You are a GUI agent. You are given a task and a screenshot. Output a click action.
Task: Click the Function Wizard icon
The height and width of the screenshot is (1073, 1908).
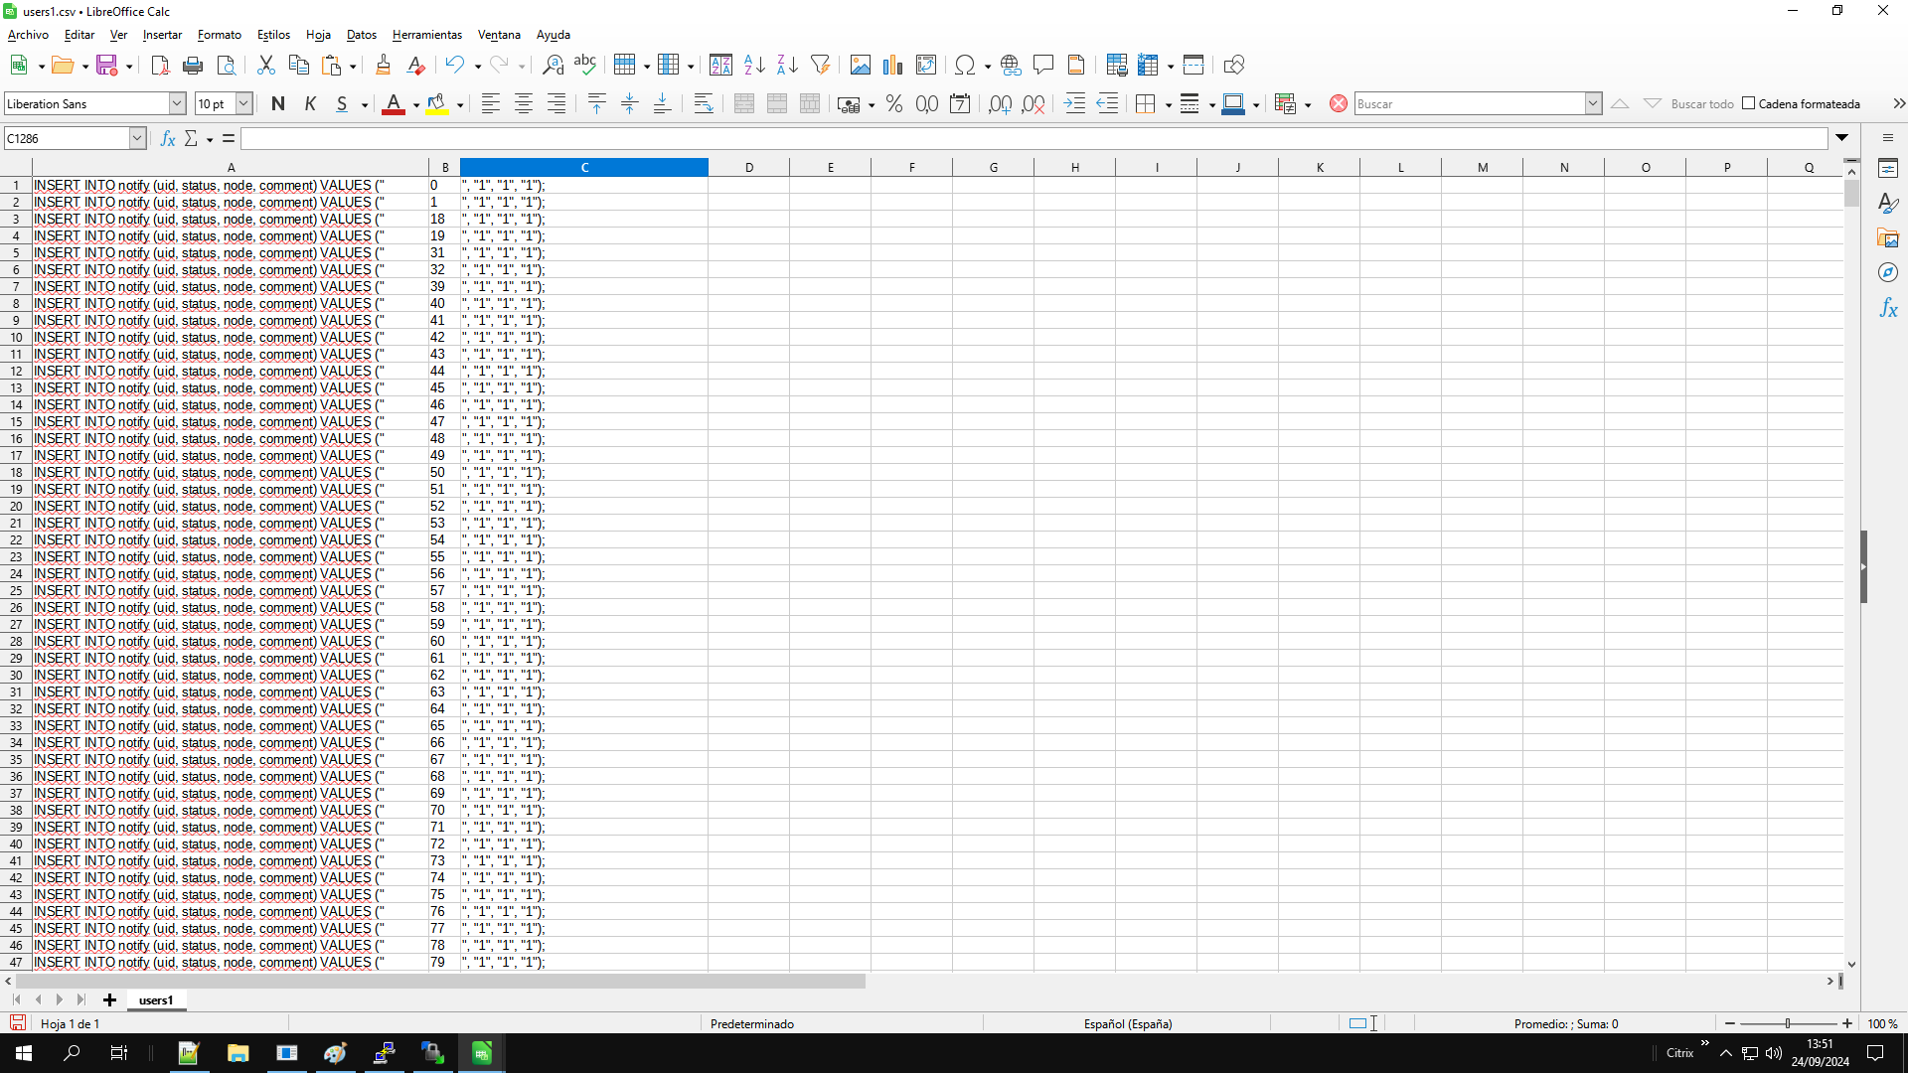[x=168, y=139]
